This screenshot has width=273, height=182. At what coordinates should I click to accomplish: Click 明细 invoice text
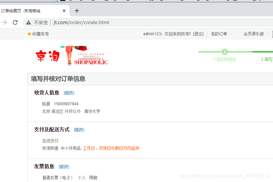pyautogui.click(x=93, y=178)
